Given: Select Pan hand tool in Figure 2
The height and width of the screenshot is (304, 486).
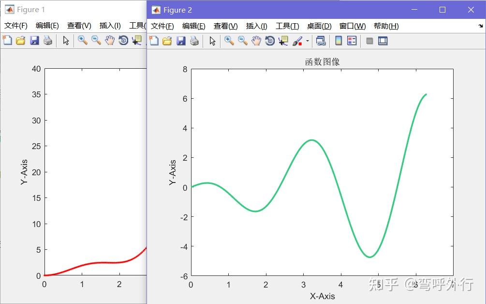Looking at the screenshot, I should (256, 41).
